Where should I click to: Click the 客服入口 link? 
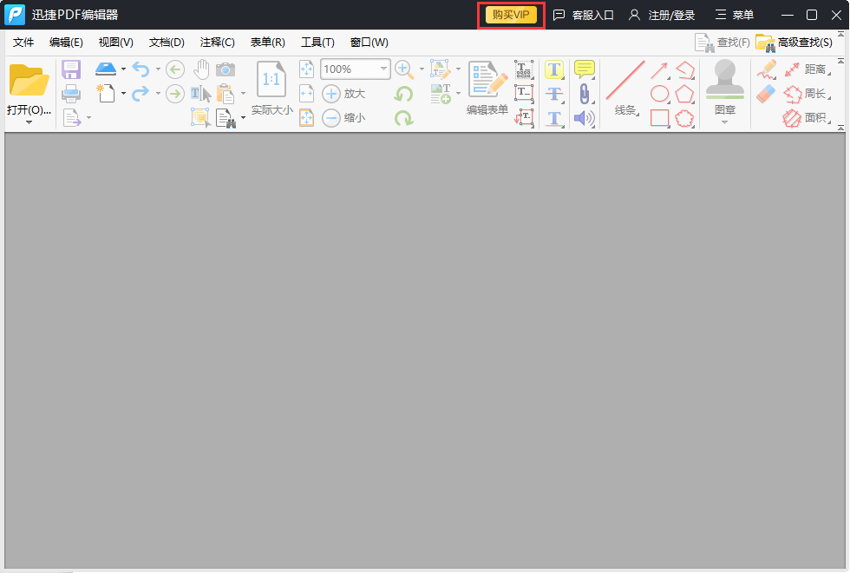point(583,16)
